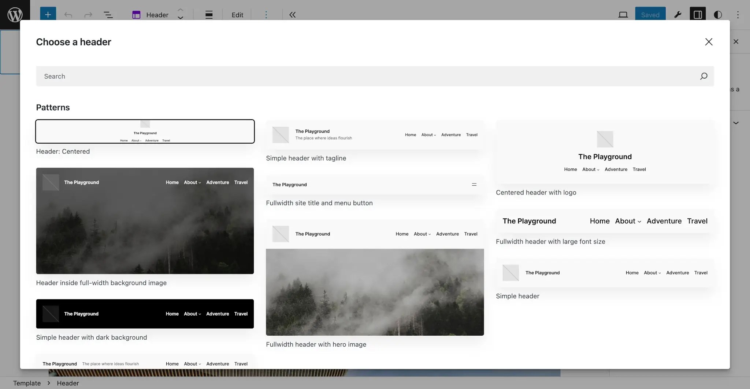
Task: Open the Styles half-circle icon
Action: click(x=717, y=15)
